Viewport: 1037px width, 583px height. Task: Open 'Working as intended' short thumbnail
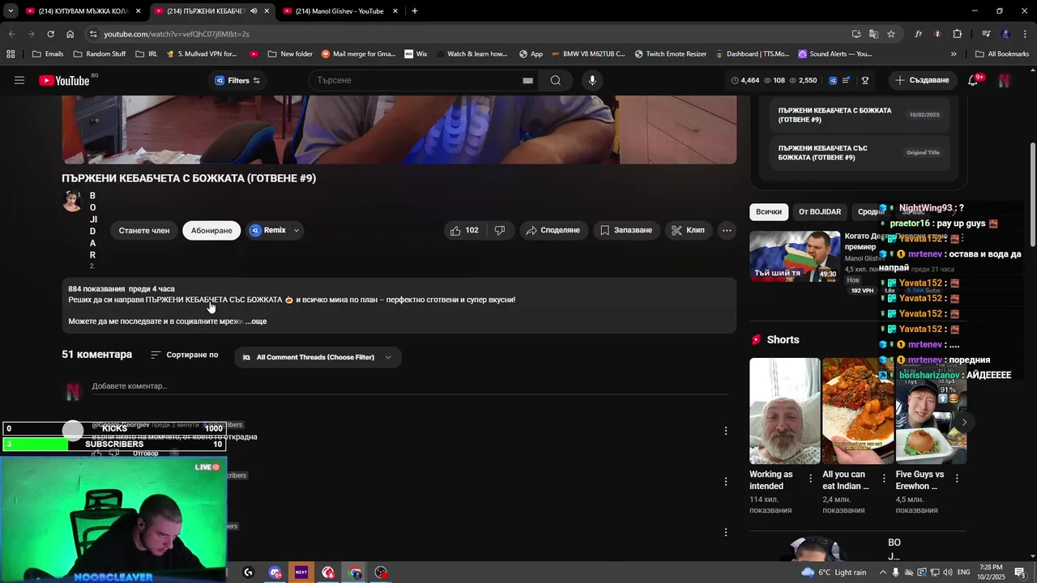pyautogui.click(x=785, y=411)
